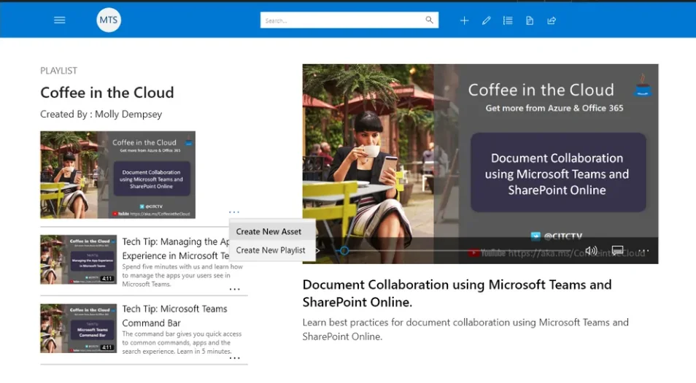696x383 pixels.
Task: Open ellipsis menu for Managing the App Experience
Action: click(x=234, y=290)
